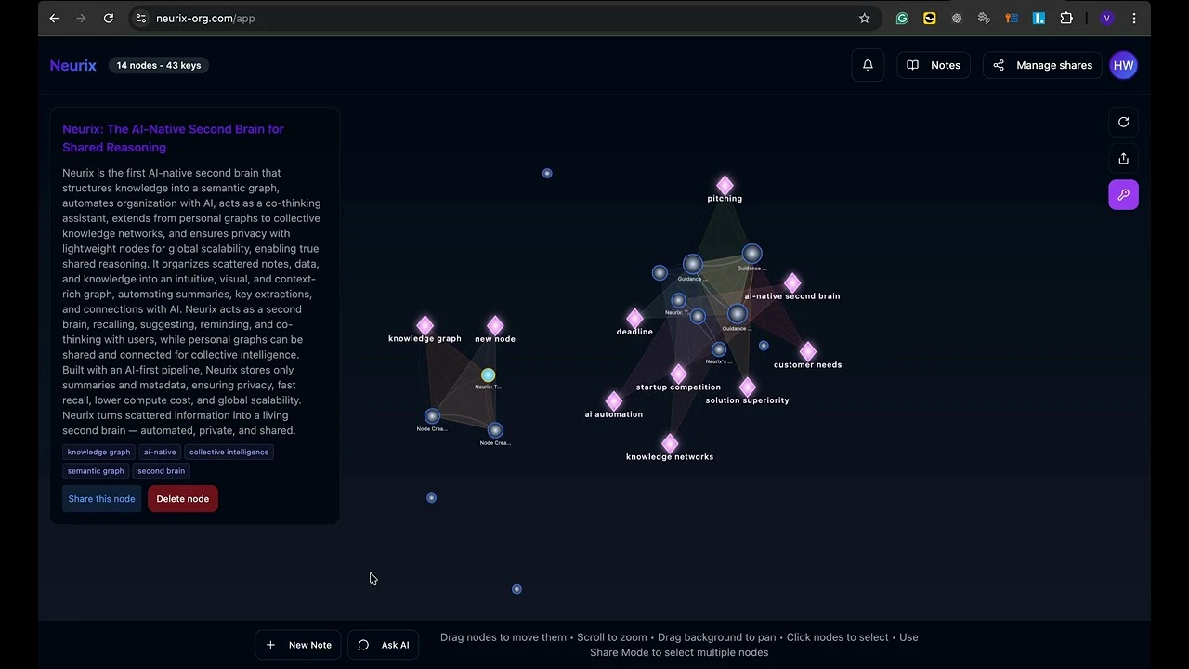Click the Neurix logo

(73, 65)
